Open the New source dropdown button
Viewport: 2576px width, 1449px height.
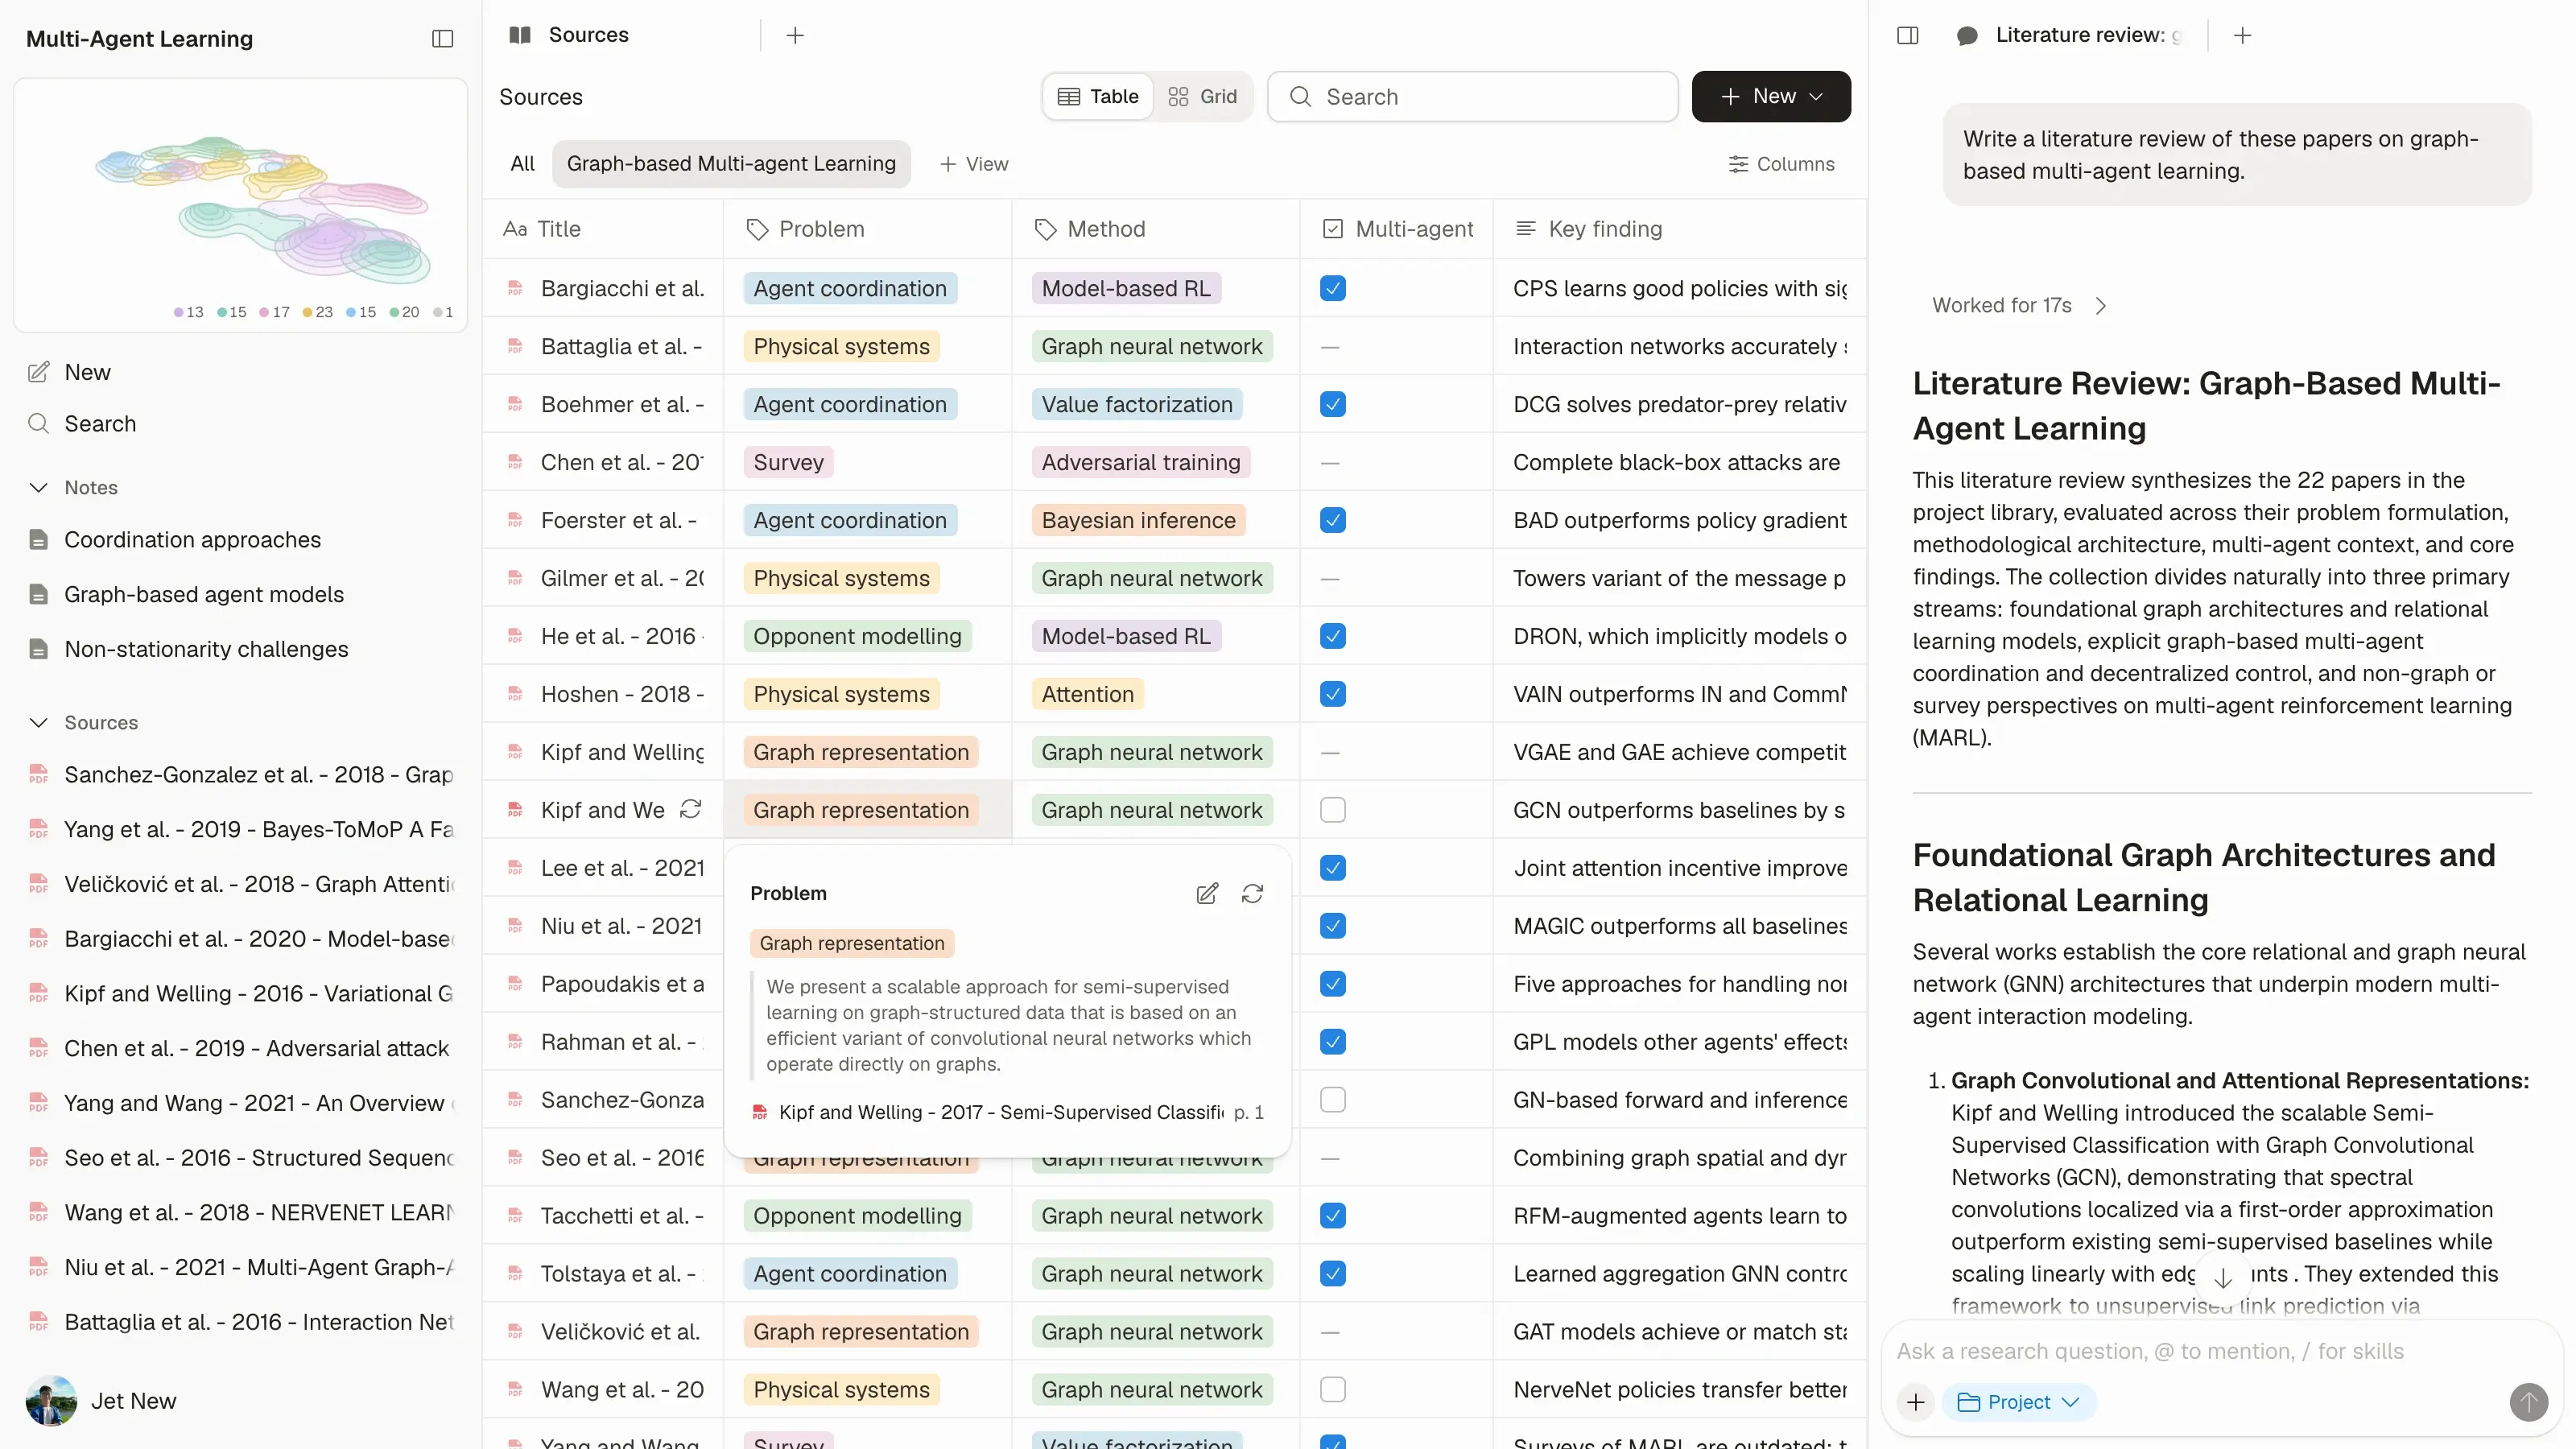click(1770, 96)
